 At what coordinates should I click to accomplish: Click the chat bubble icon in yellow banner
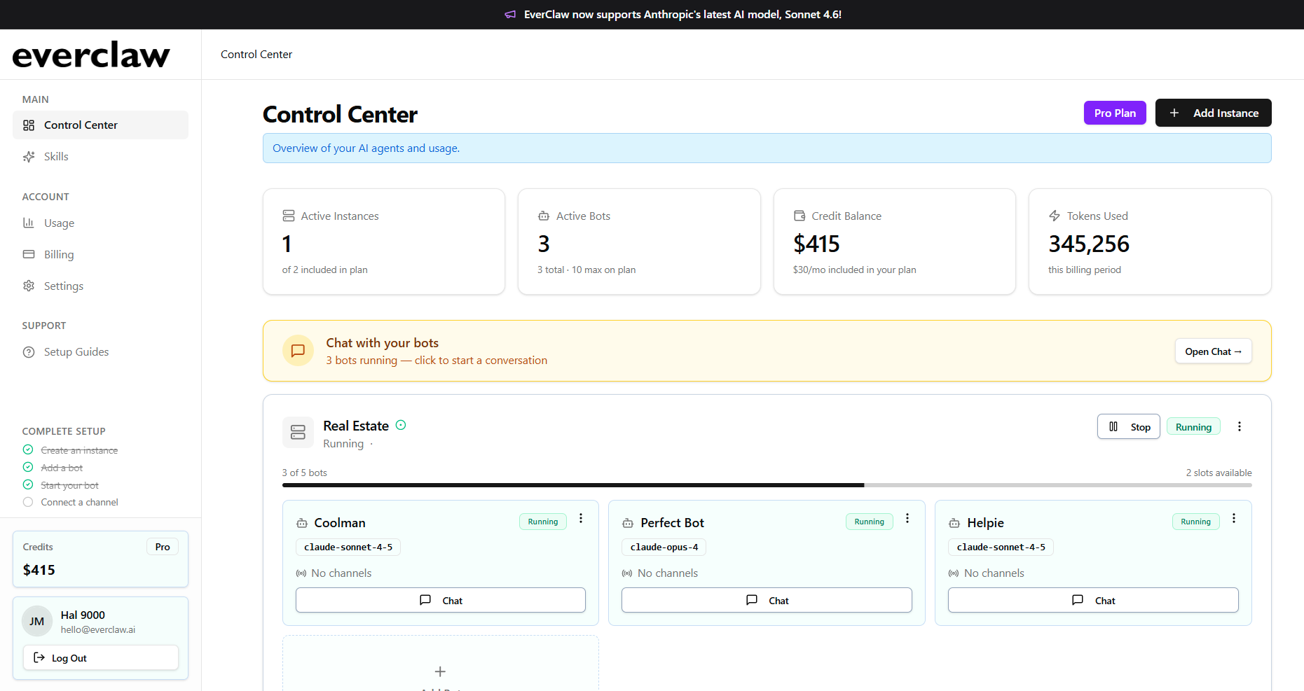[x=298, y=351]
